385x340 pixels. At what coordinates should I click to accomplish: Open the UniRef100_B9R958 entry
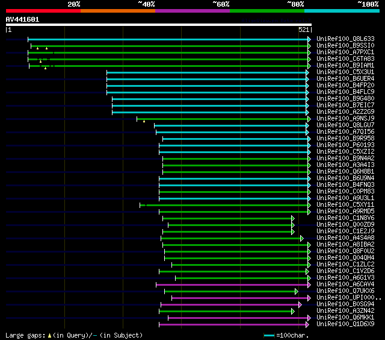[x=345, y=139]
